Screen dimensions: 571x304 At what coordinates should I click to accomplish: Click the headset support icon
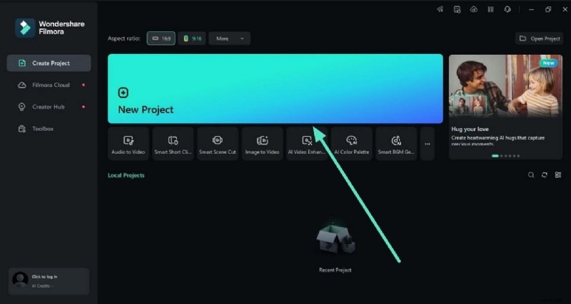pos(507,9)
